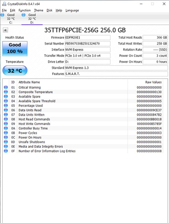
Task: Click the Good 100% health status button
Action: click(15, 48)
